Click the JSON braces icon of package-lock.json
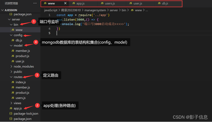212x122 pixels. [11, 114]
